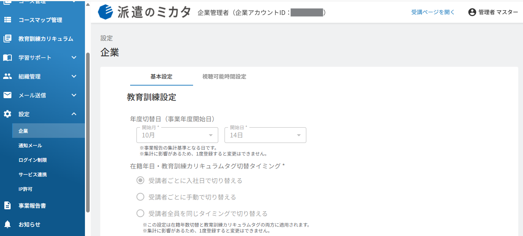Click the お知らせ bell icon
Screen dimensions: 523x236
[7, 224]
